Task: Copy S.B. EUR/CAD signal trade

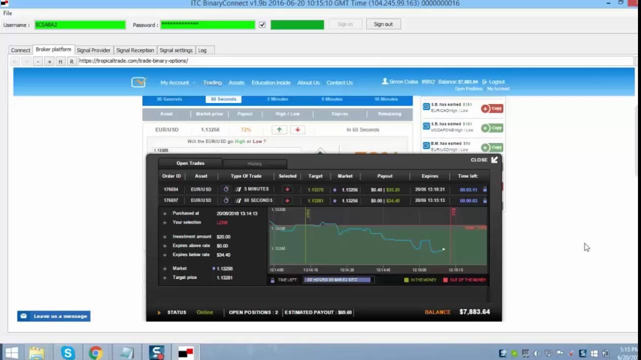Action: 492,108
